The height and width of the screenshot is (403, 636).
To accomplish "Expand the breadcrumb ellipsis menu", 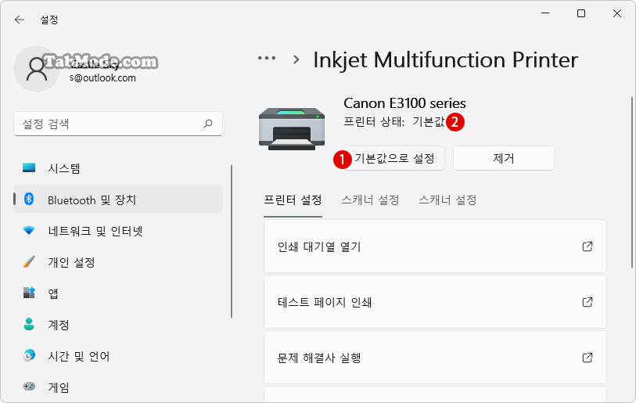I will 267,59.
